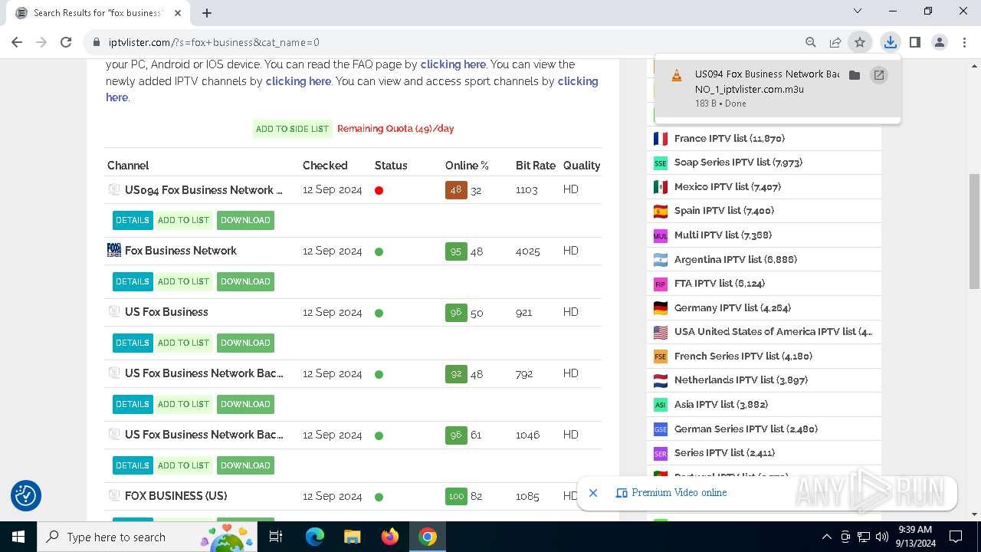Open France IPTV list link
The image size is (981, 552).
pos(729,139)
